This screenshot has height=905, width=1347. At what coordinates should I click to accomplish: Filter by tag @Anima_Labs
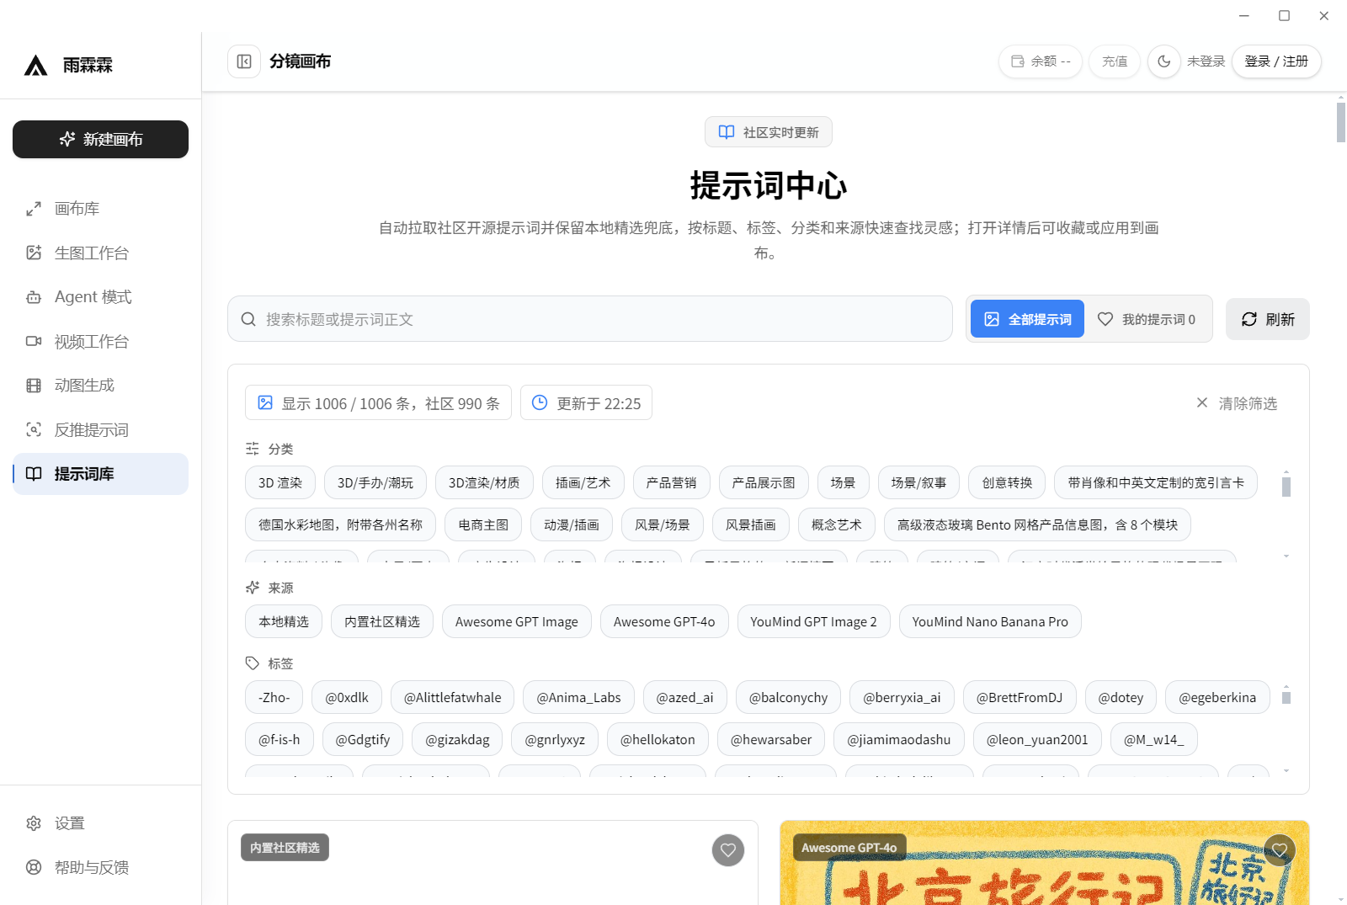(579, 697)
